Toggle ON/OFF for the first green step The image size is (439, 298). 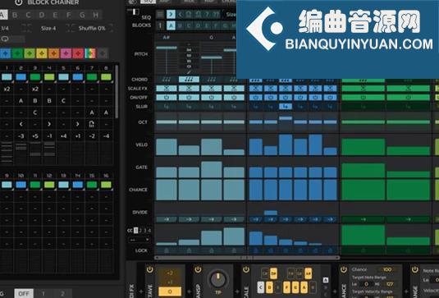coord(364,98)
